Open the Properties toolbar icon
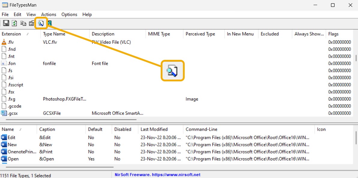358x178 pixels. pyautogui.click(x=31, y=23)
